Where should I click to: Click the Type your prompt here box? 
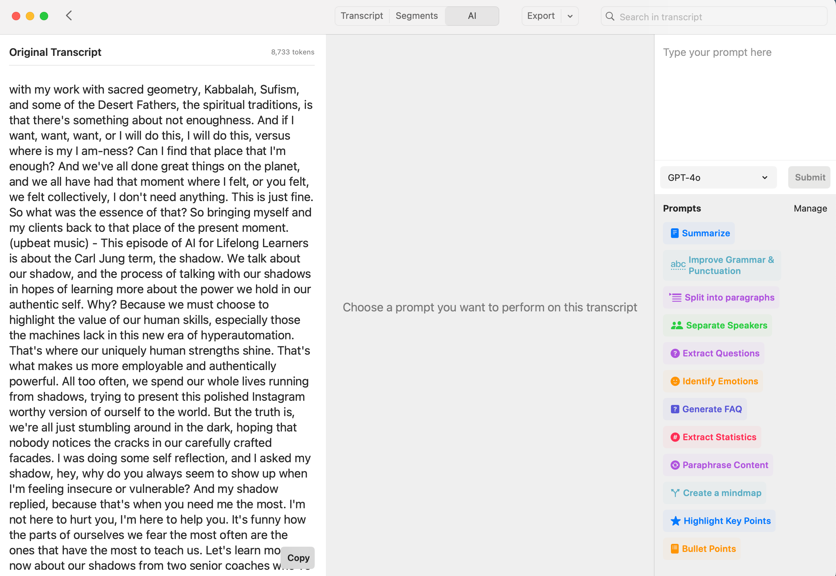click(x=745, y=97)
